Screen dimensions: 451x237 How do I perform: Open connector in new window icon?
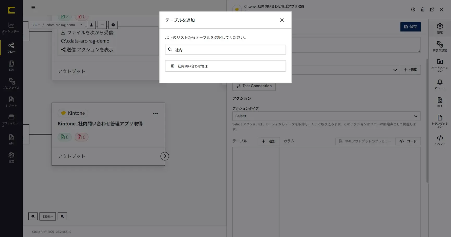pyautogui.click(x=432, y=10)
